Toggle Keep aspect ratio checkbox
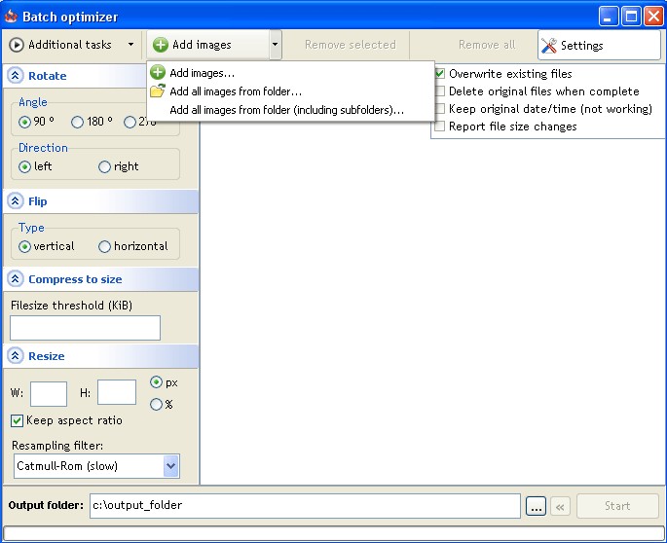The width and height of the screenshot is (667, 543). click(18, 420)
